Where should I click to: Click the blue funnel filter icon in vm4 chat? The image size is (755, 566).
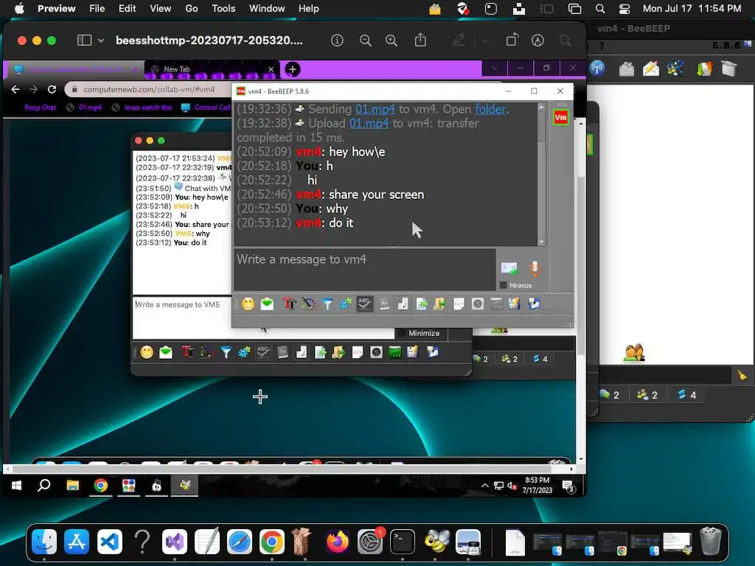[x=327, y=304]
